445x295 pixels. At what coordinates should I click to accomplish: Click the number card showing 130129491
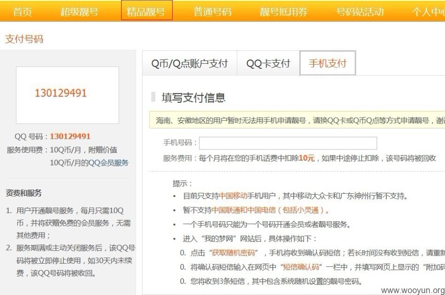coord(68,95)
